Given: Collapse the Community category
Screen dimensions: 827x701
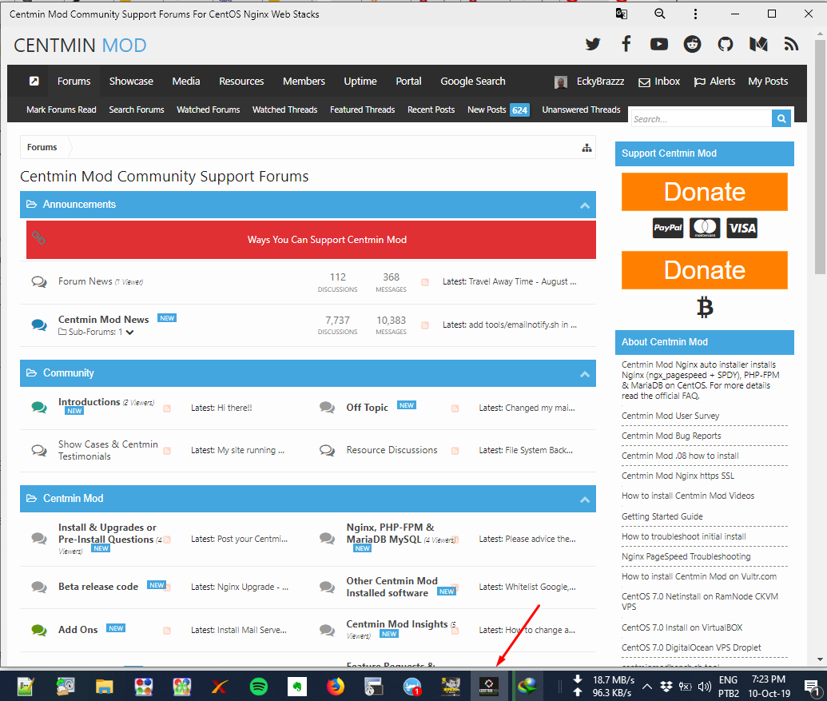Looking at the screenshot, I should [585, 374].
